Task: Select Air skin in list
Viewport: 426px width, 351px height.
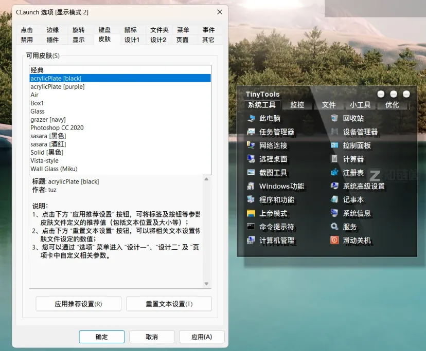Action: pyautogui.click(x=120, y=95)
